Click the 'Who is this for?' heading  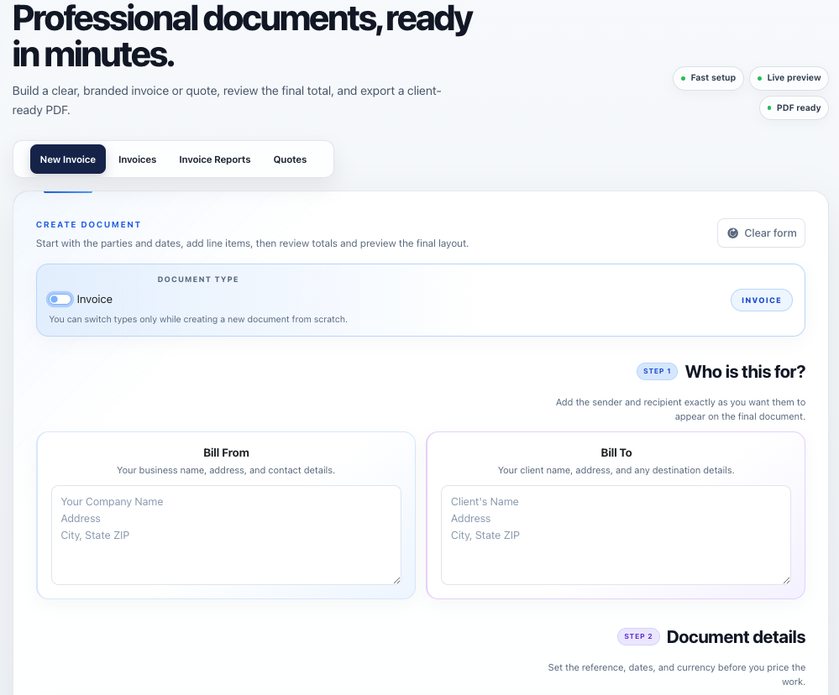(746, 372)
